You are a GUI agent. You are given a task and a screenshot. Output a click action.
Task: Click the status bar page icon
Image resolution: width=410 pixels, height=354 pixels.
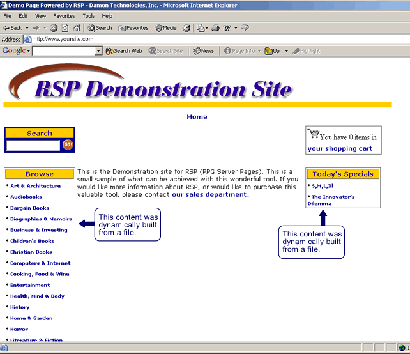[4, 348]
